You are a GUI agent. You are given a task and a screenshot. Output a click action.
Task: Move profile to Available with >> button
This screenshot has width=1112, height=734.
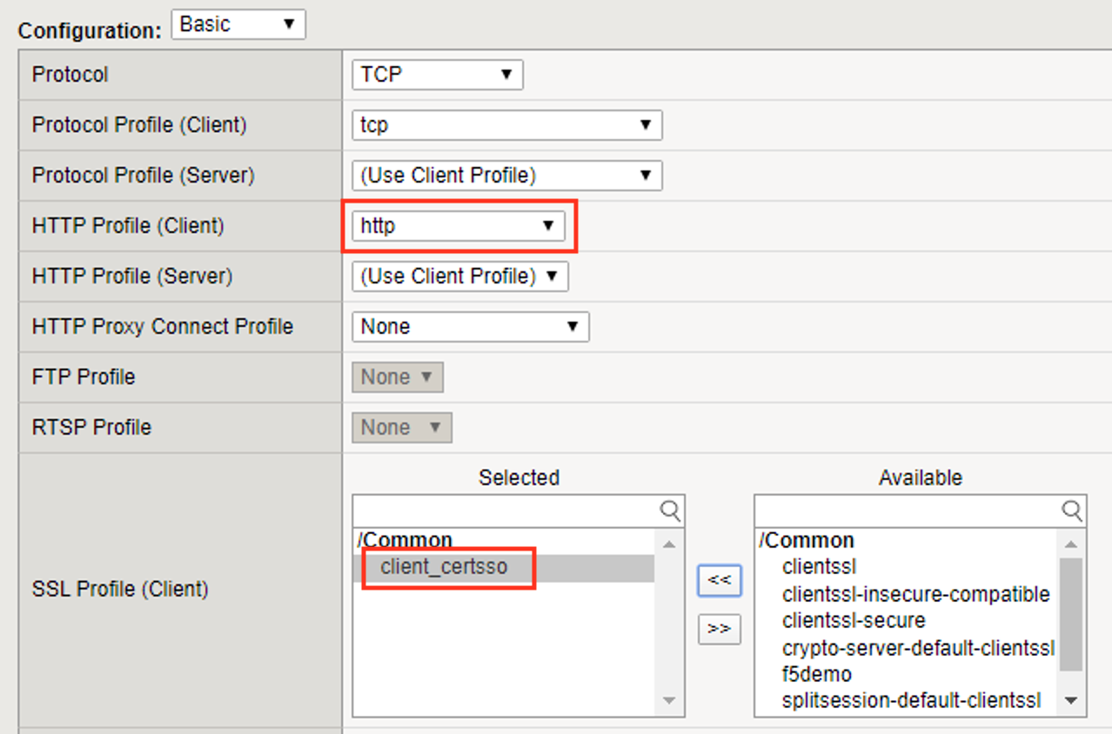tap(720, 628)
